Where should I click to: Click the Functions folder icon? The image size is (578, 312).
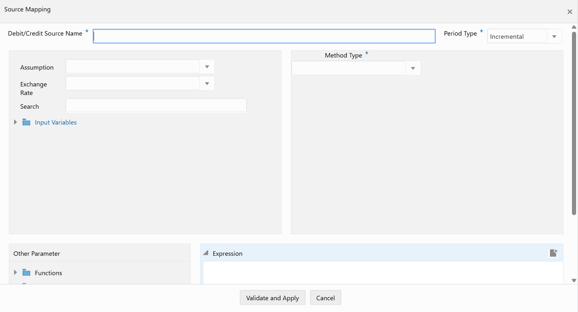pos(26,273)
